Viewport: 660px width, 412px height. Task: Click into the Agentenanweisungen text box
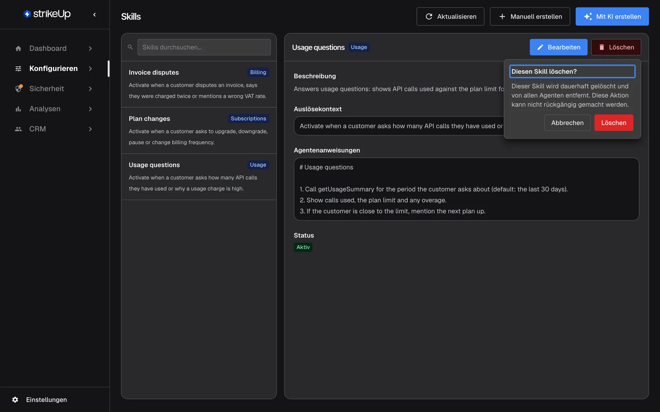466,189
